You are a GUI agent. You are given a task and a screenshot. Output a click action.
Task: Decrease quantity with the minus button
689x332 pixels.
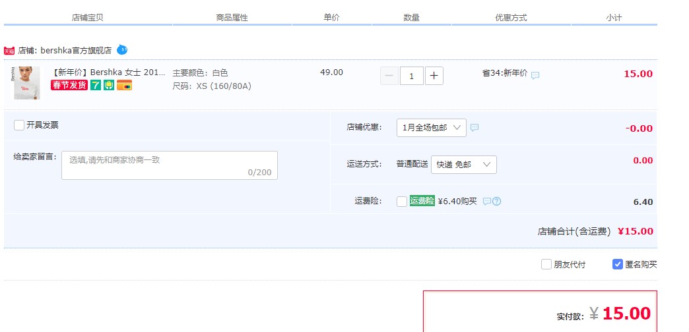[389, 76]
